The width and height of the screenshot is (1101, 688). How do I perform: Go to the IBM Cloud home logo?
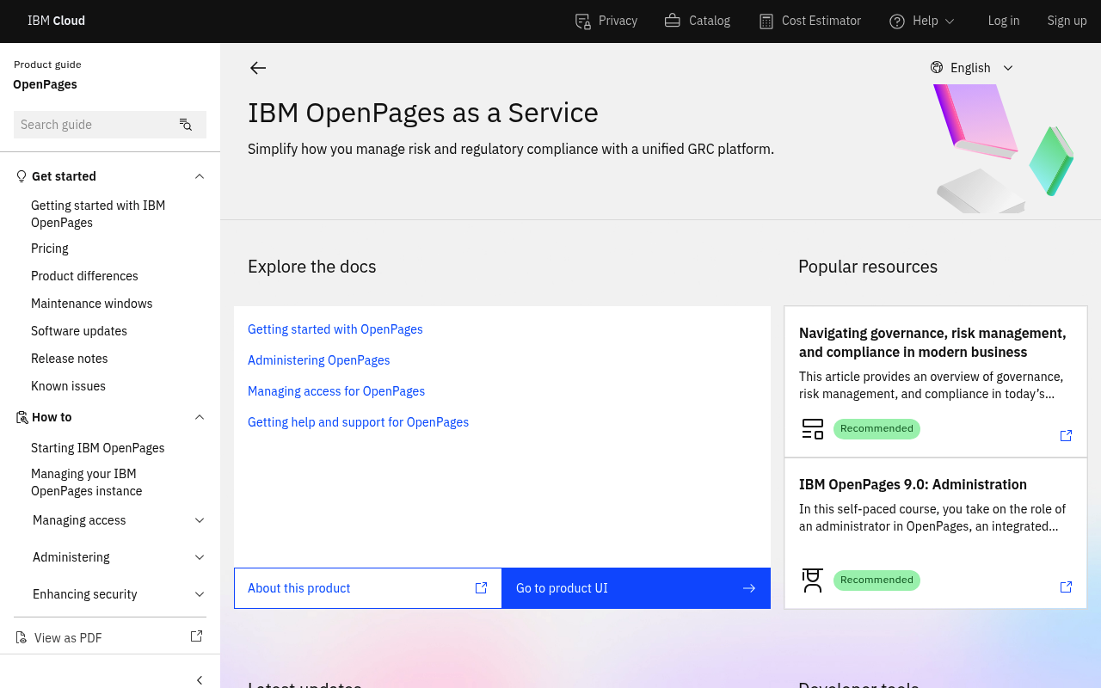click(56, 21)
